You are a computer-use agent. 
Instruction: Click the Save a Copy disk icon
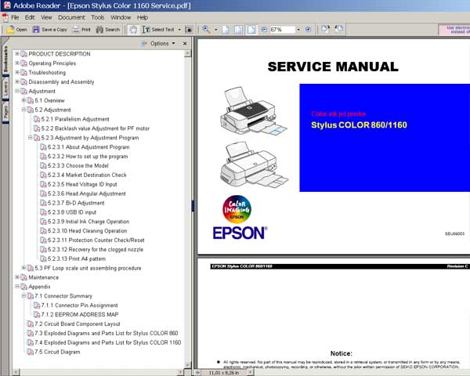[36, 30]
